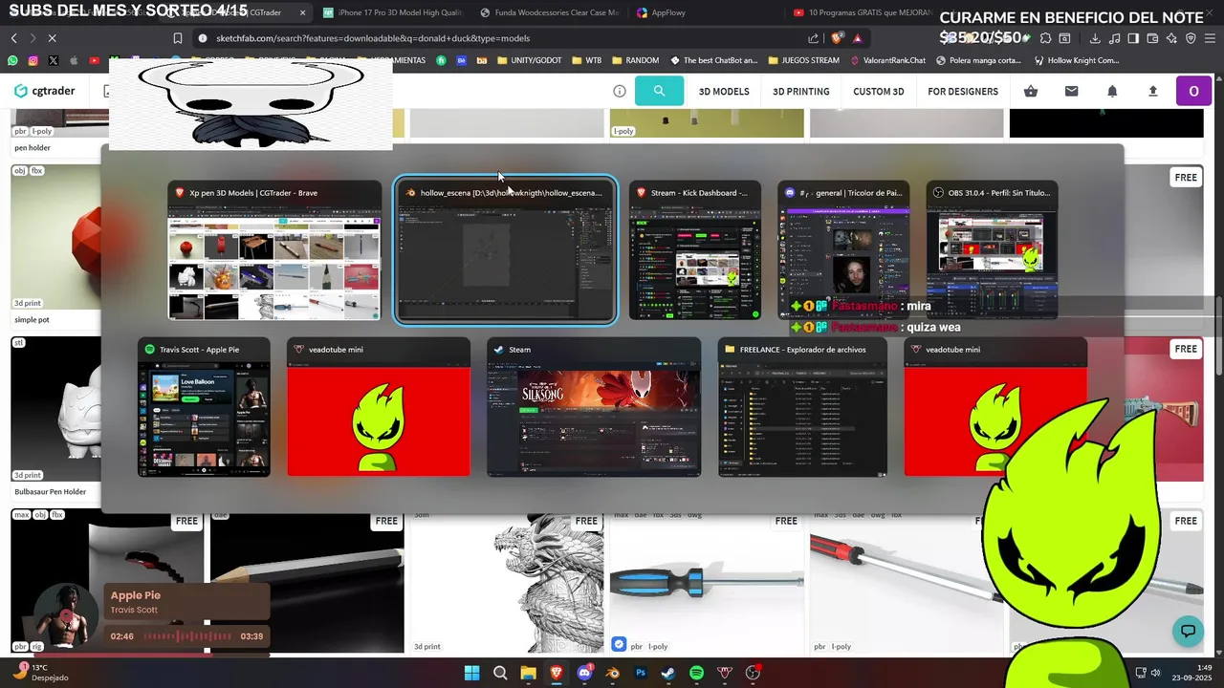Go back with the browser back arrow
Viewport: 1224px width, 688px height.
pyautogui.click(x=13, y=38)
